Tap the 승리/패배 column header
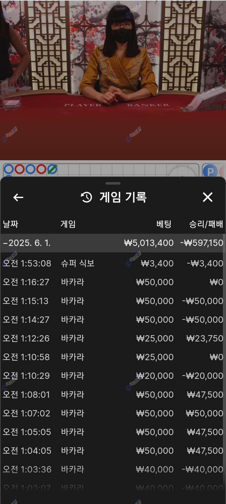This screenshot has width=226, height=504. 206,224
